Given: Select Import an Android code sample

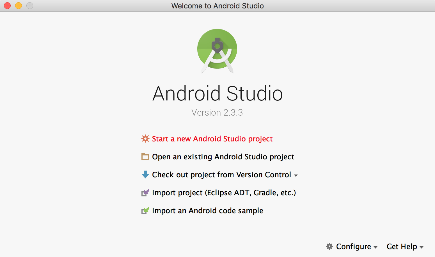Looking at the screenshot, I should coord(207,210).
